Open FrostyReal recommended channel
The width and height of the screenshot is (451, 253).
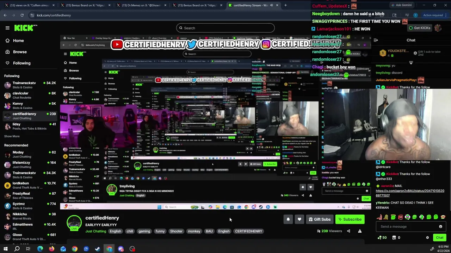[30, 195]
